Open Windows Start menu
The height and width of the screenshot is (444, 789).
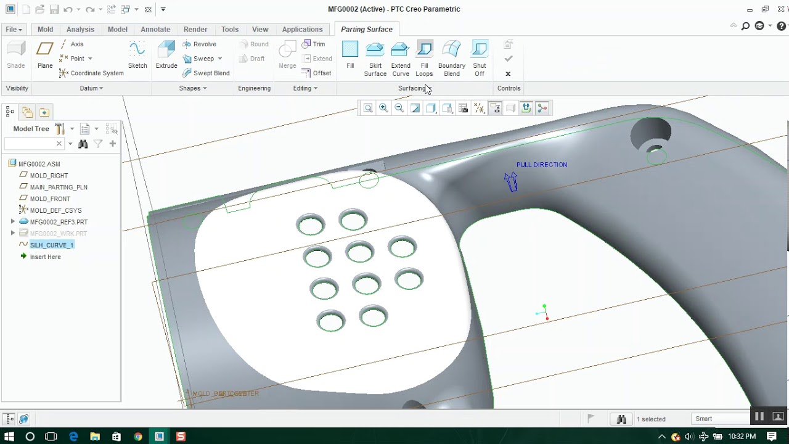pyautogui.click(x=9, y=436)
